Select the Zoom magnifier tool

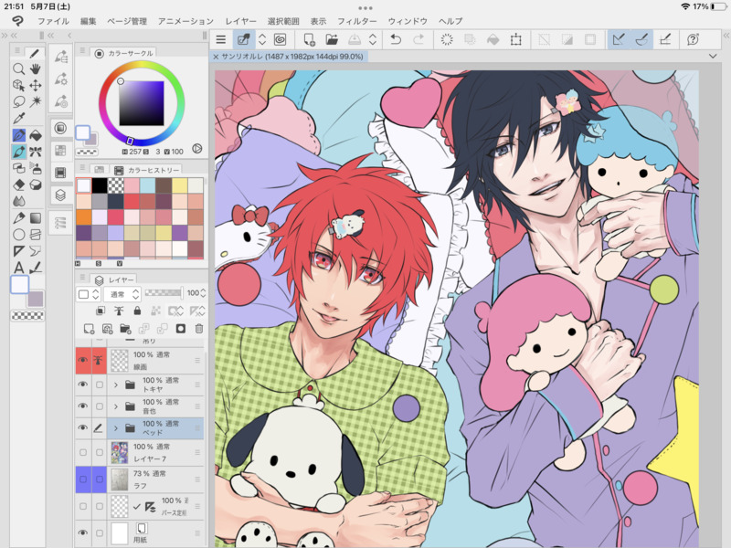click(x=18, y=69)
